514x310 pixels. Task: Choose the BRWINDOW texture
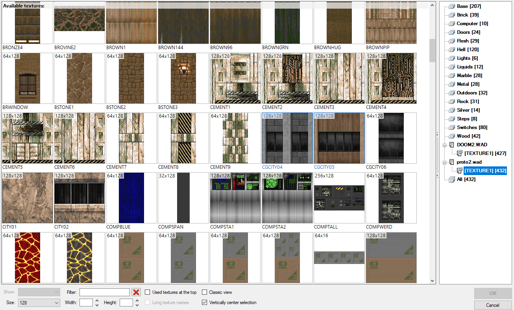27,78
